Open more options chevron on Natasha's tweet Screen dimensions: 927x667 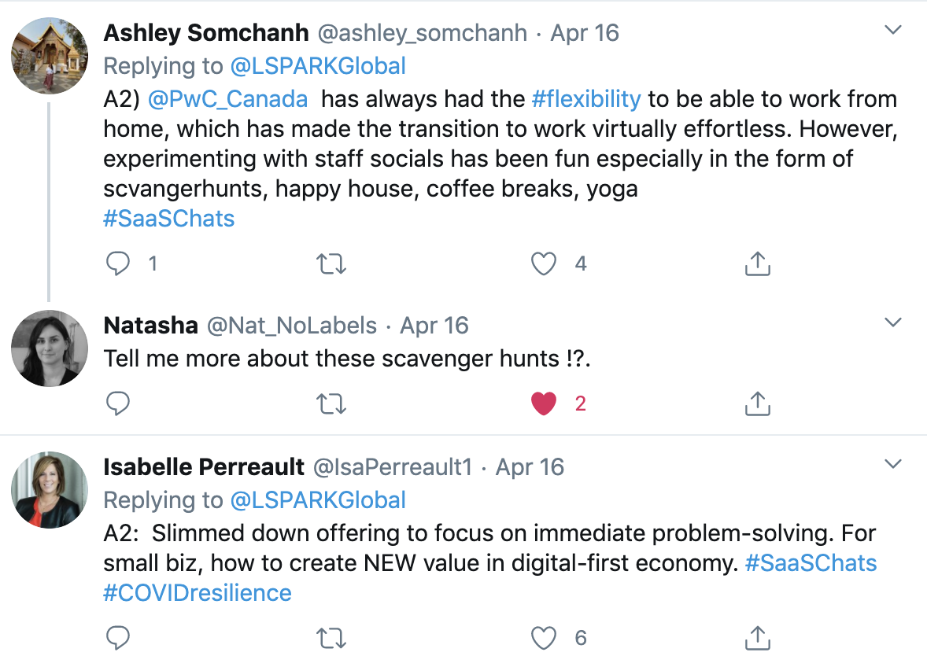pyautogui.click(x=892, y=322)
